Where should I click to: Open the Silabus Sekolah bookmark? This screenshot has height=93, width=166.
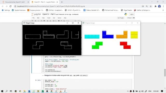tap(92, 10)
